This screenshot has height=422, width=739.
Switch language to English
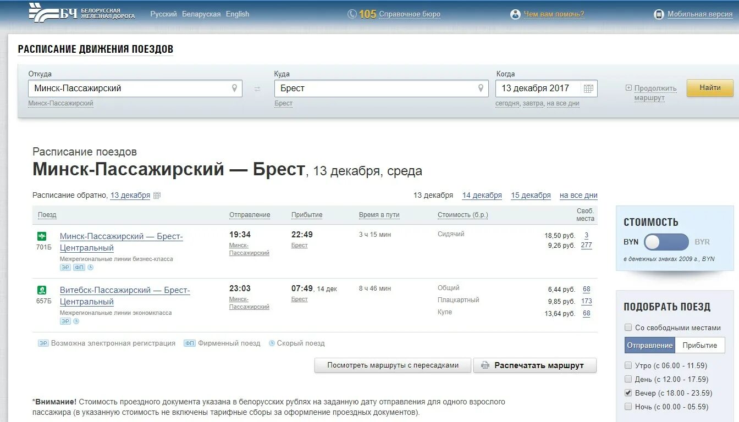coord(238,14)
